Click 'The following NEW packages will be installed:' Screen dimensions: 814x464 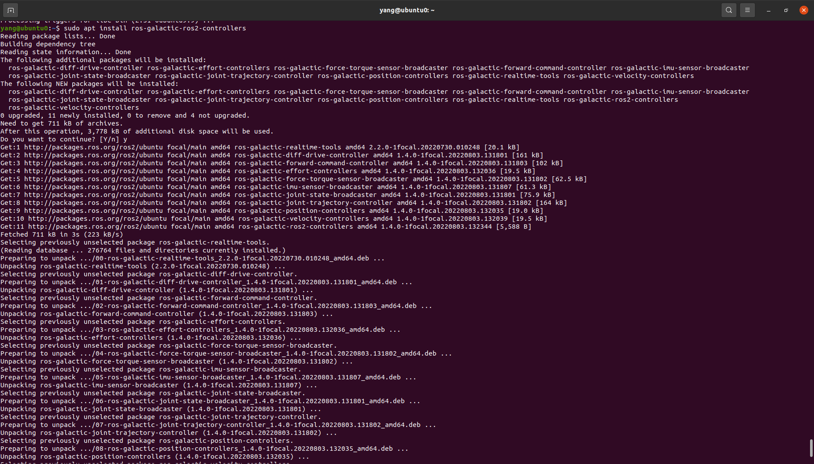[89, 84]
